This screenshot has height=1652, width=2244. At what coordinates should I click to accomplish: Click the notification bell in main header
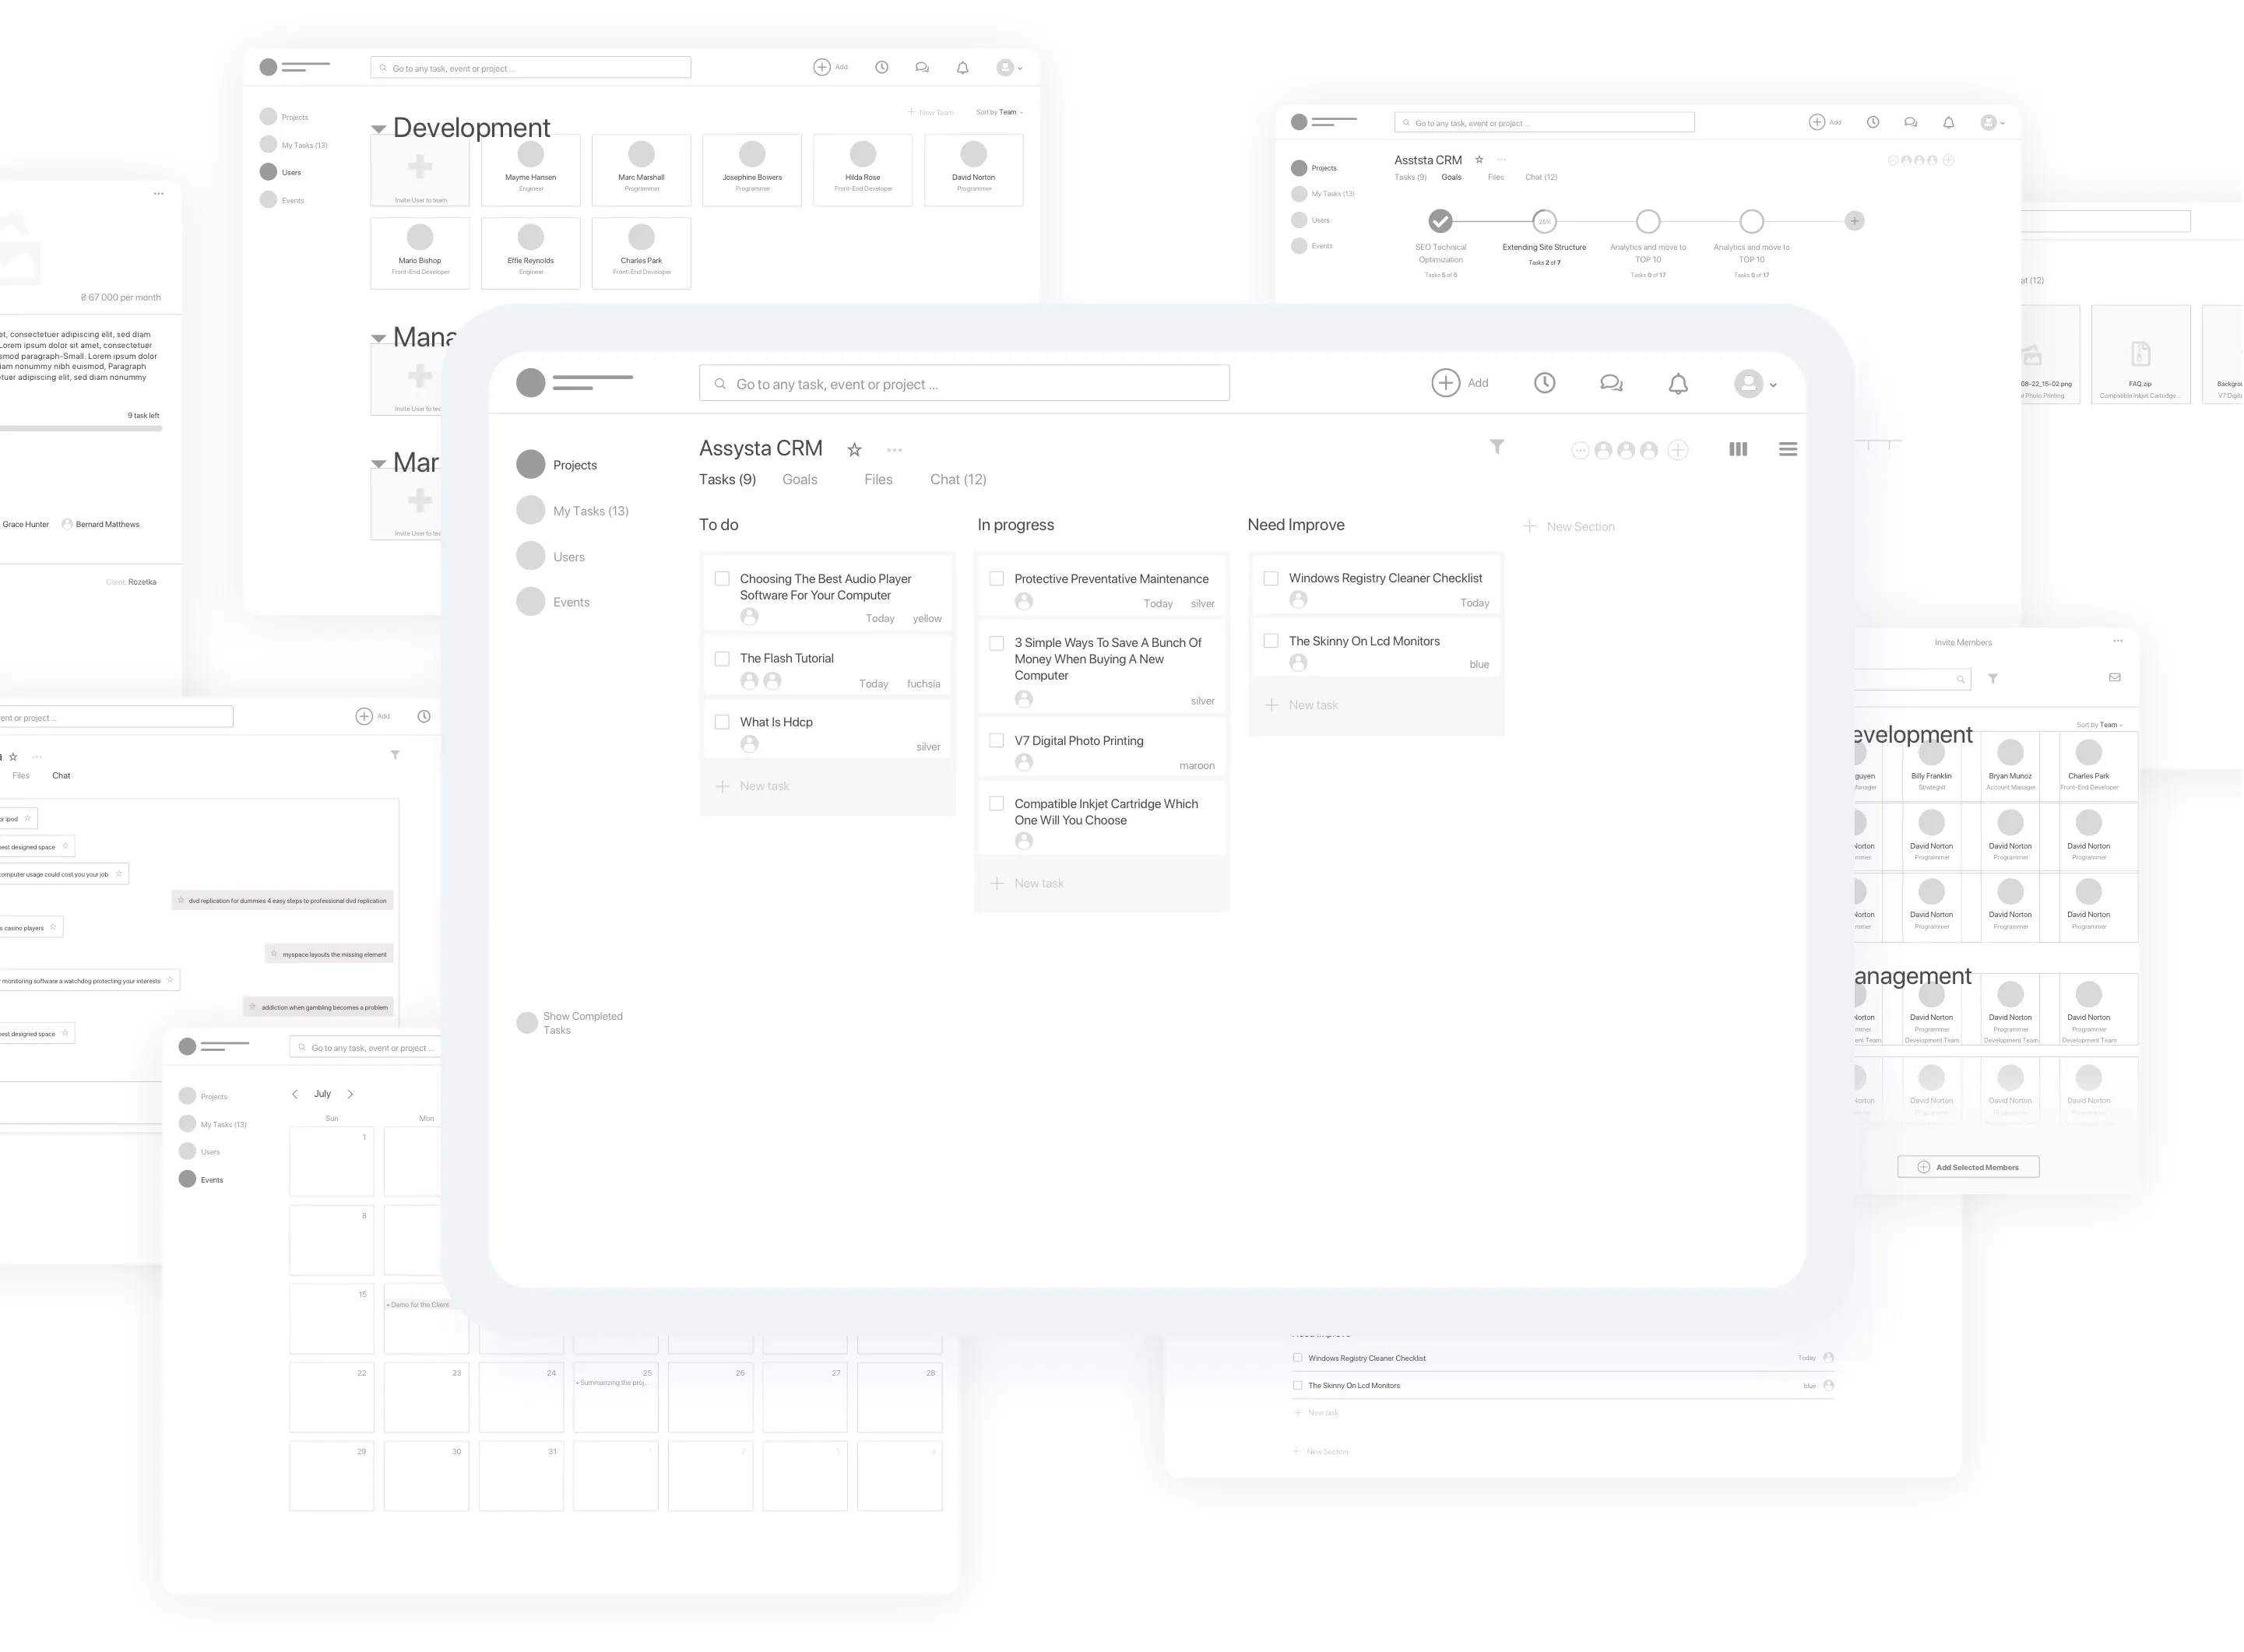click(x=1678, y=383)
